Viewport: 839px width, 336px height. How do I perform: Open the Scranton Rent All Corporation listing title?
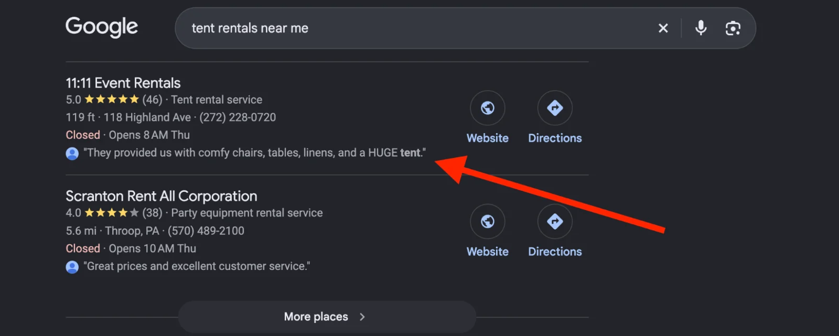click(x=162, y=196)
